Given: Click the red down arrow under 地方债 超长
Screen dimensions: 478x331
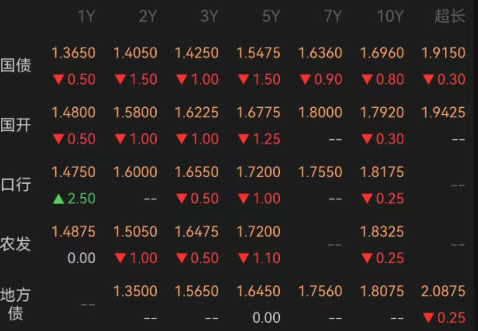Looking at the screenshot, I should click(428, 318).
